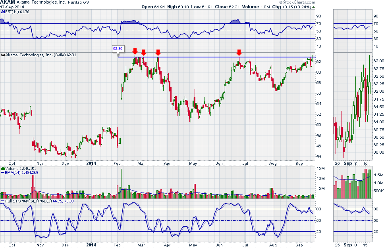
Task: Click the Akamai Technologies, Inc. Nasdaq GS title
Action: point(53,2)
